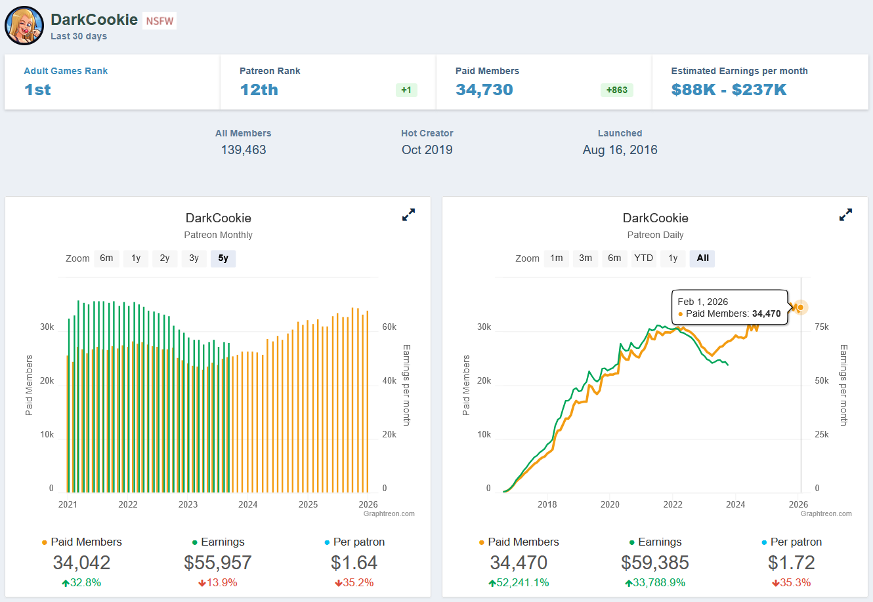Open Graphtreon.com credit under Daily chart
Viewport: 873px width, 602px height.
point(826,514)
